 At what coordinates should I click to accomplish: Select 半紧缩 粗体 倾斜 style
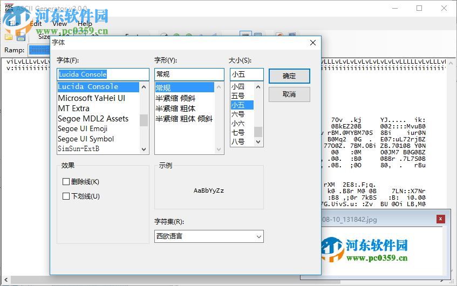[x=185, y=119]
